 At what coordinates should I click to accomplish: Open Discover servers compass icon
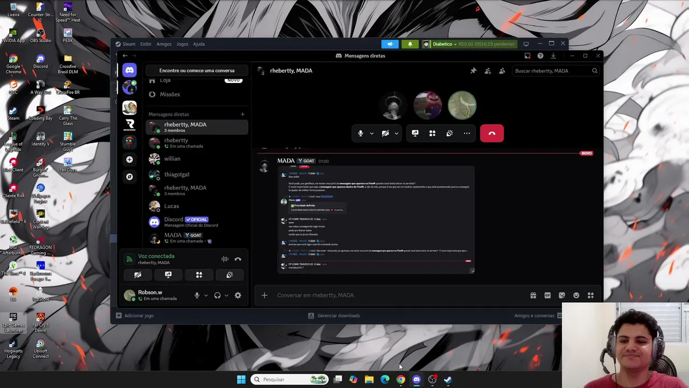point(129,177)
